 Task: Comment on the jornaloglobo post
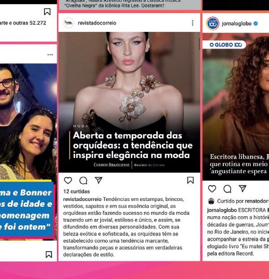[x=227, y=189]
